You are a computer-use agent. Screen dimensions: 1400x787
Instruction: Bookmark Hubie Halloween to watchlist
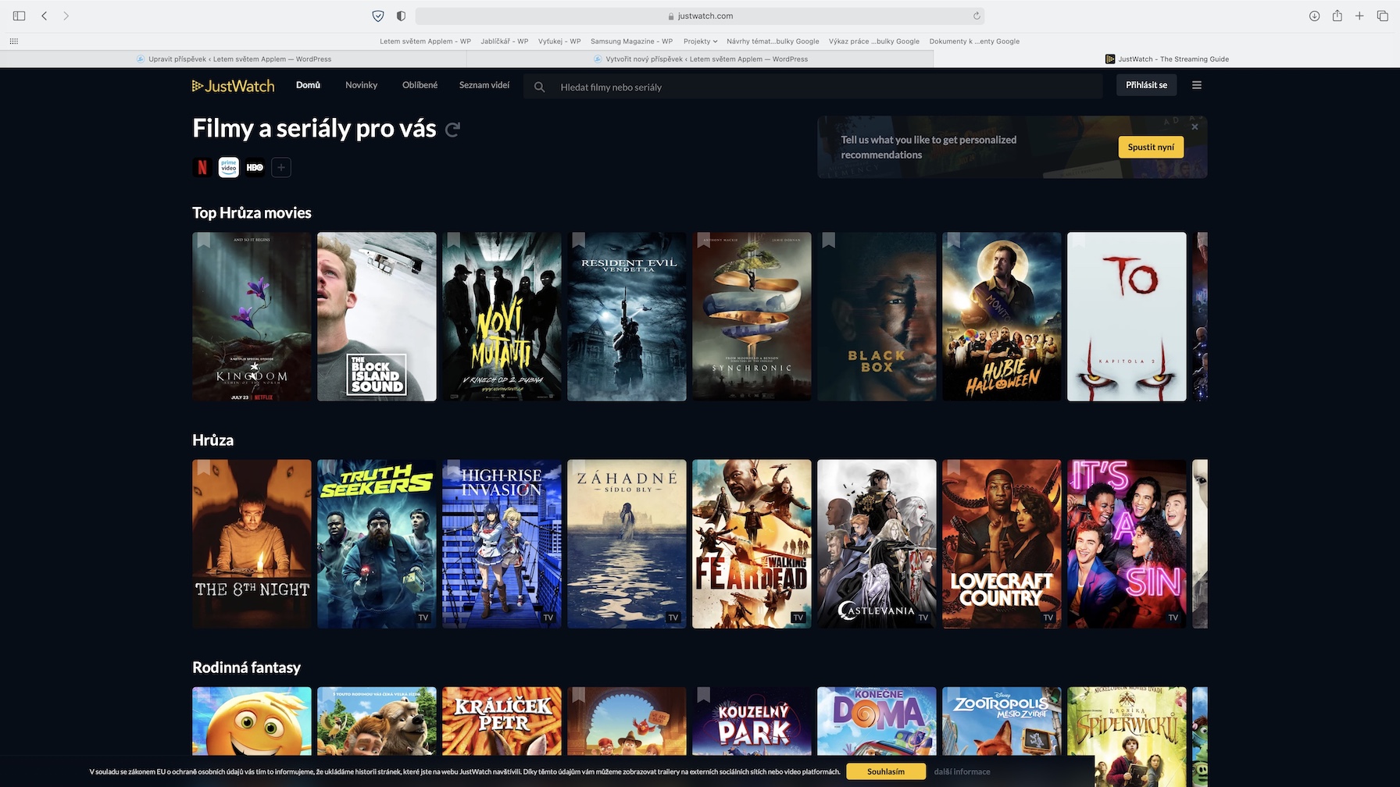954,240
